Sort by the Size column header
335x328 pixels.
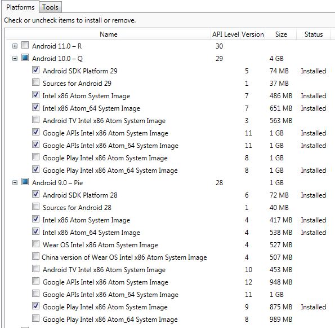pos(281,34)
